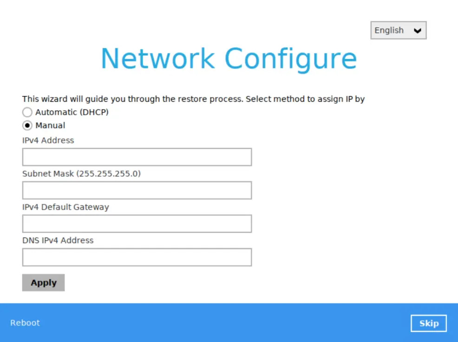Image resolution: width=458 pixels, height=342 pixels.
Task: Click the "IPv4 Address" label above the first box
Action: (x=48, y=140)
